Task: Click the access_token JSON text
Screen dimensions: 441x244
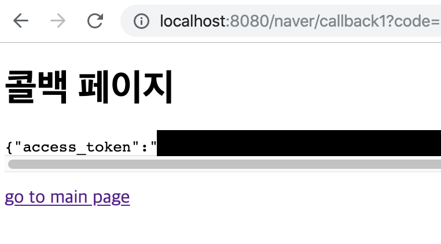Action: [x=81, y=147]
